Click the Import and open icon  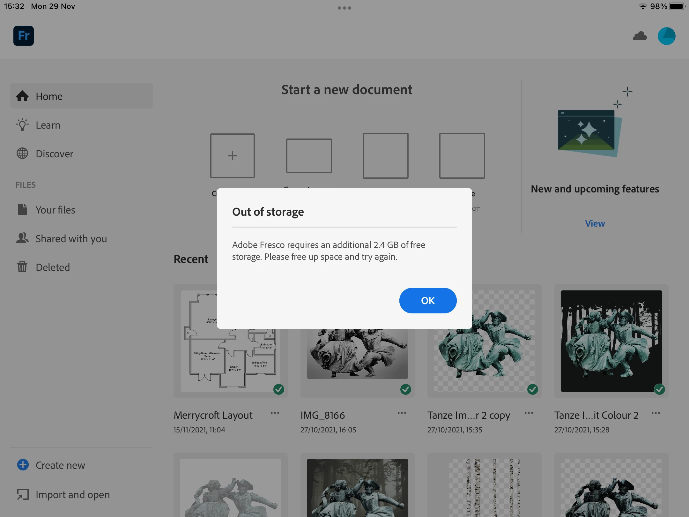23,494
